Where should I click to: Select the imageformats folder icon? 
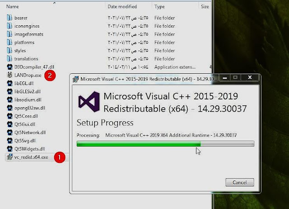9,34
